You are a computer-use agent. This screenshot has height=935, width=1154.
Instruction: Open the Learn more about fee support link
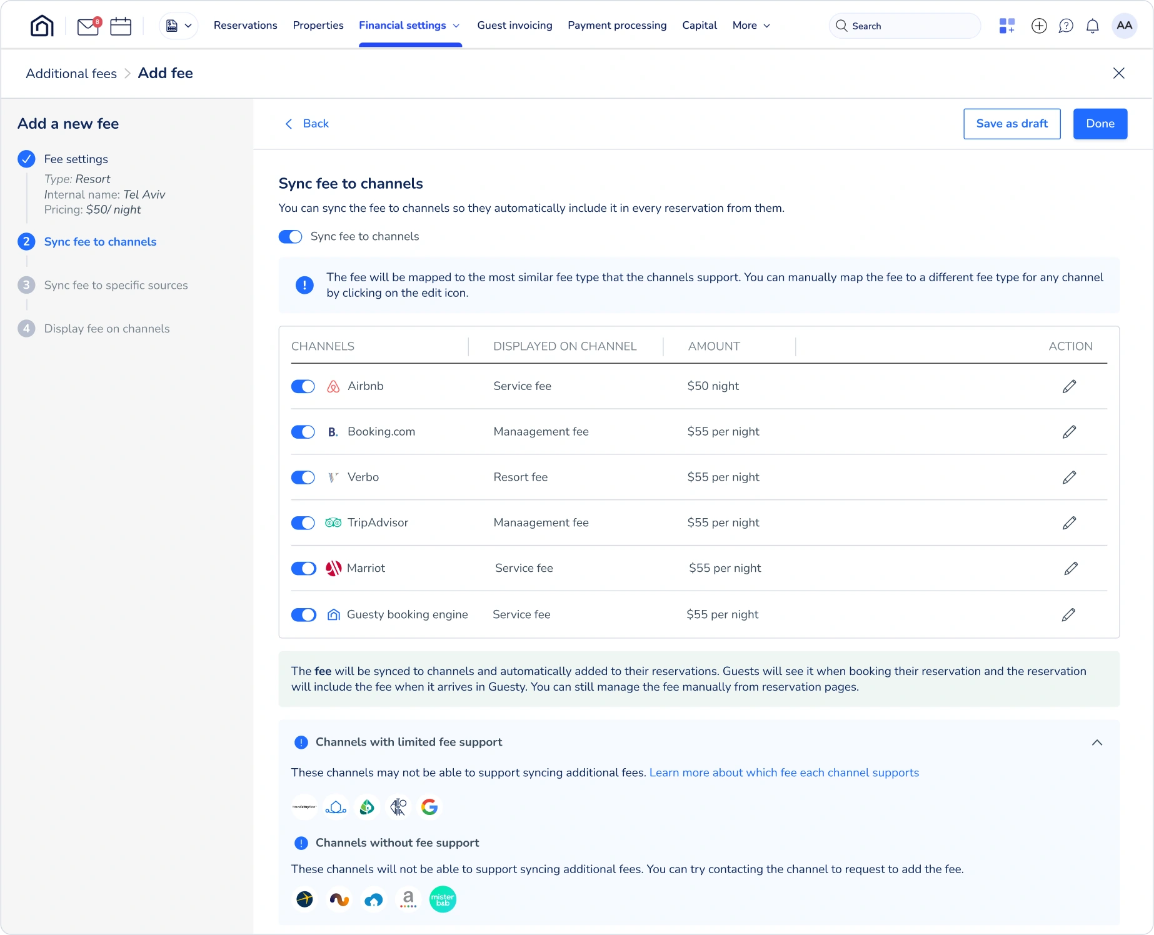(x=784, y=772)
